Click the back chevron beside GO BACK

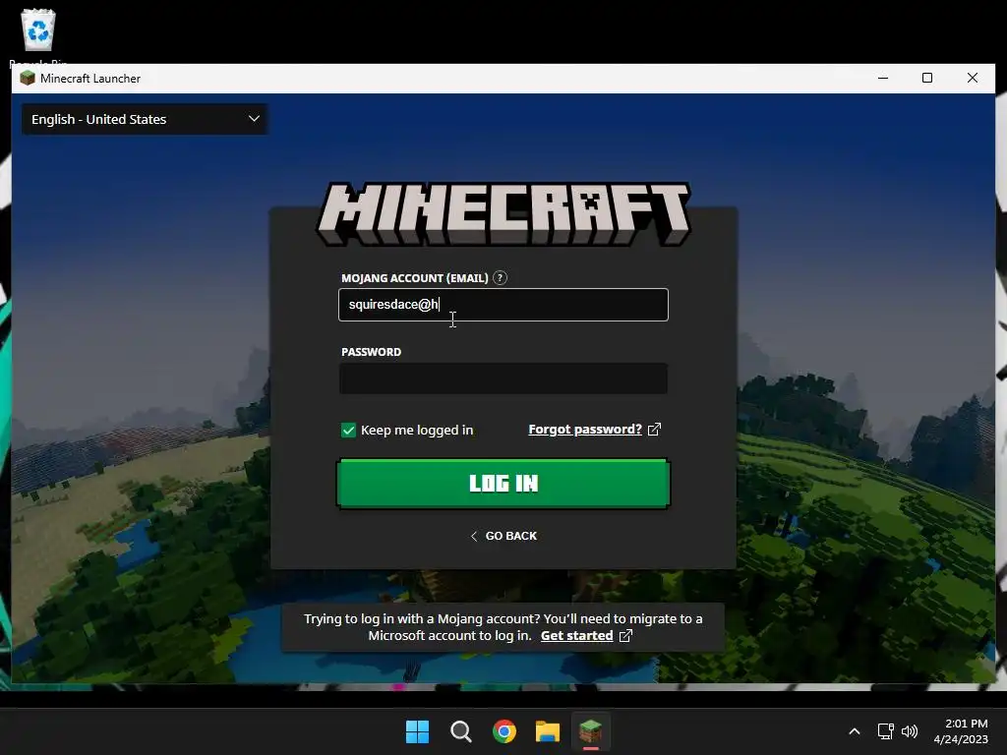coord(474,536)
